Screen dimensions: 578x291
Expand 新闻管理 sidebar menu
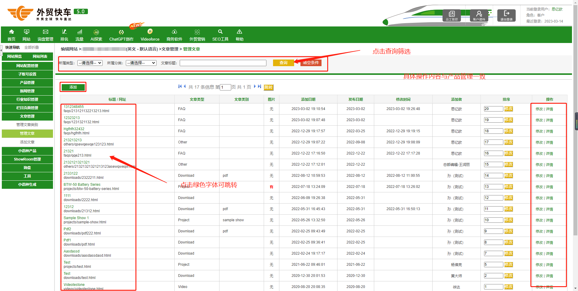pyautogui.click(x=27, y=91)
